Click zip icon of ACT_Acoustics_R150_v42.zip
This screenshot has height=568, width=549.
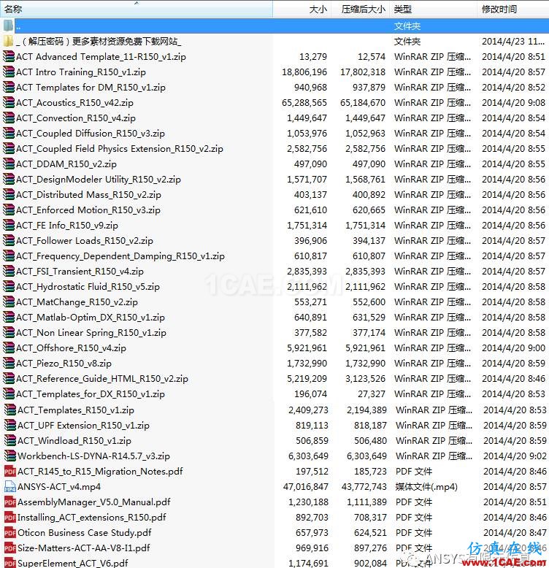click(x=9, y=102)
